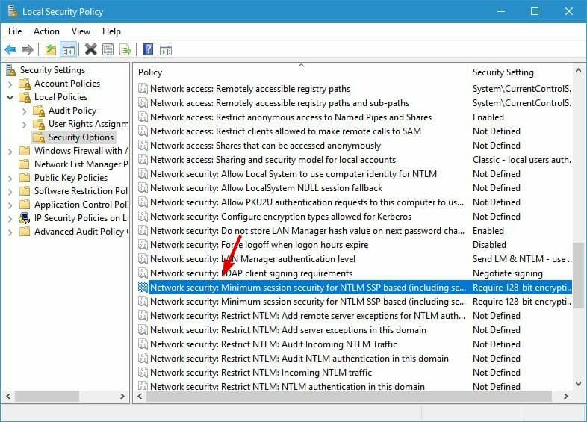Click the tree pane scroll left arrow
This screenshot has height=422, width=587.
pos(8,396)
